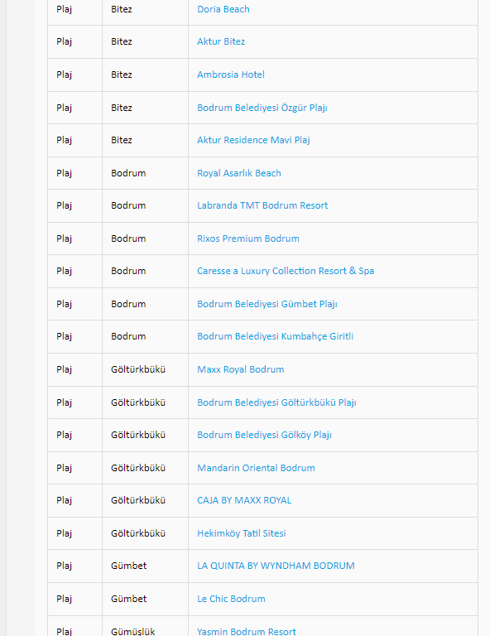Viewport: 490px width, 636px height.
Task: Open Caresse a Luxury Collection Resort & Spa
Action: pyautogui.click(x=286, y=271)
